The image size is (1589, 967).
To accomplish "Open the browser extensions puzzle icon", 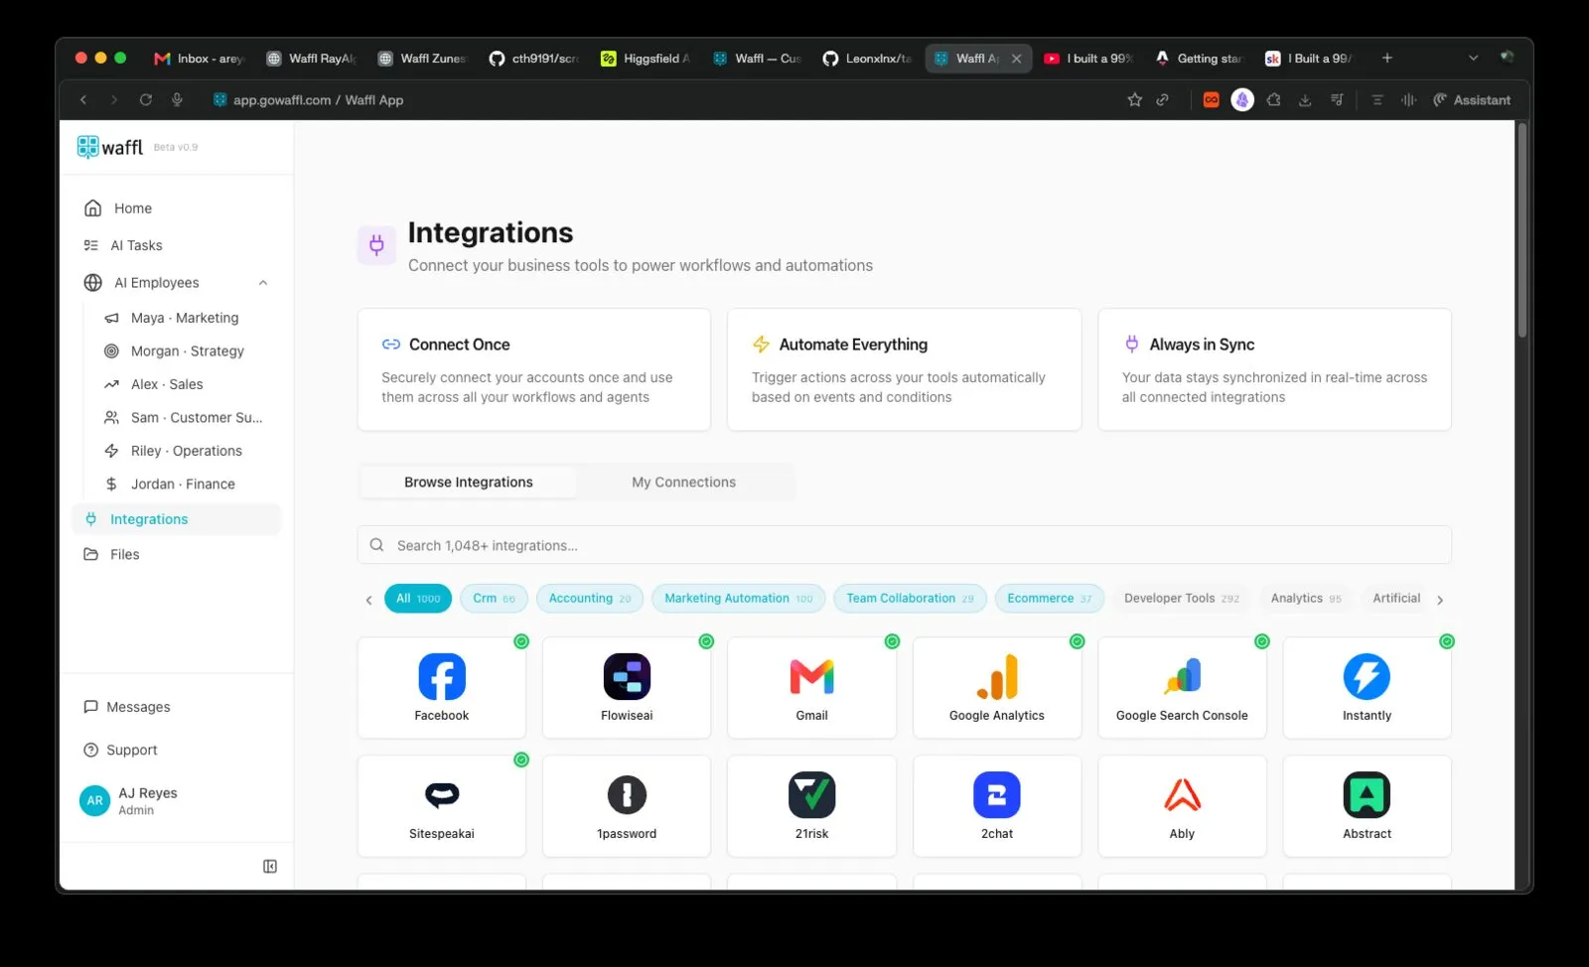I will point(1274,100).
